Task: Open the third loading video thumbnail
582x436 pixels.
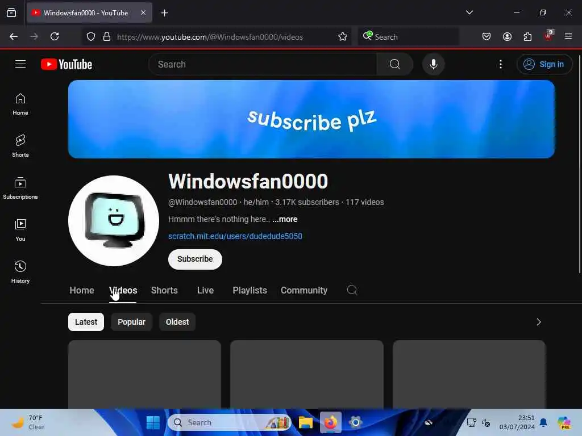Action: coord(469,375)
